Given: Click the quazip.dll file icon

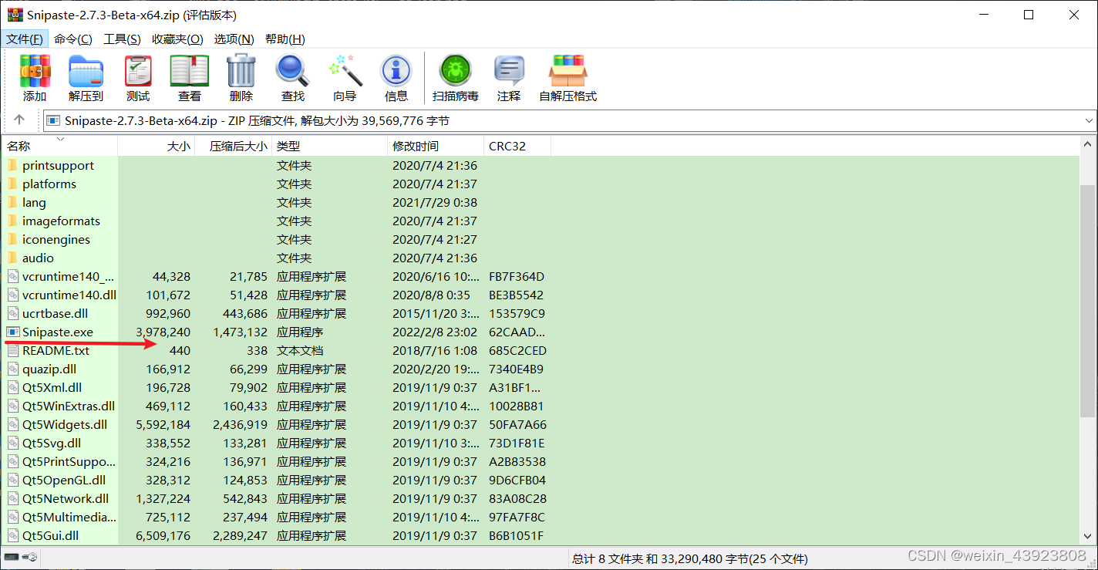Looking at the screenshot, I should click(12, 369).
